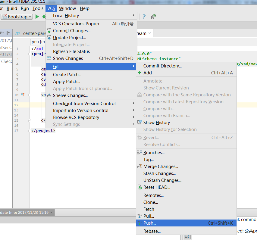This screenshot has height=240, width=257.
Task: Click the settings gear in project panel
Action: pos(1,33)
